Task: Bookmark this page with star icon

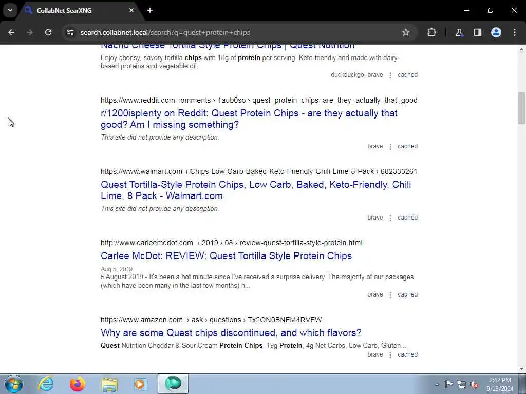Action: pos(406,32)
